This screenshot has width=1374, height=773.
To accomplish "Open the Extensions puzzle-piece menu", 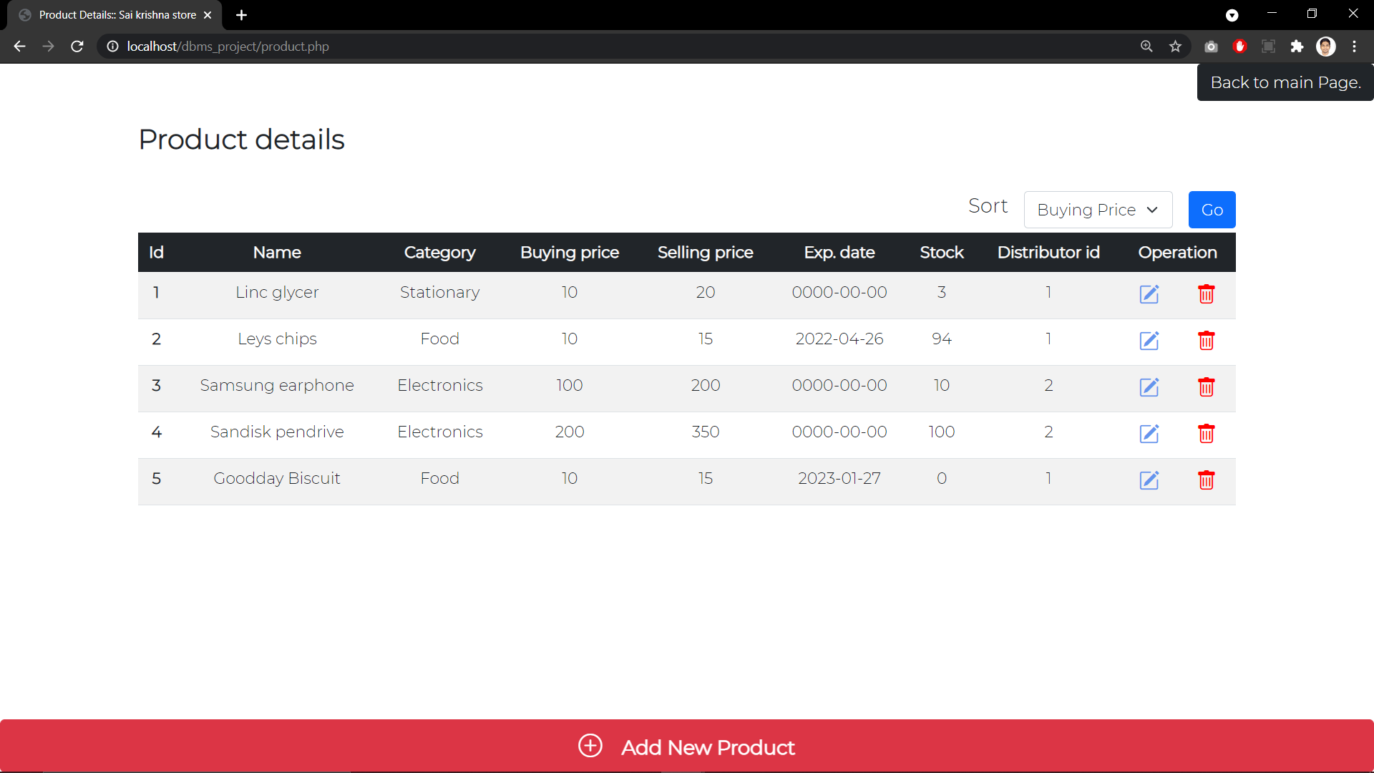I will click(x=1297, y=46).
